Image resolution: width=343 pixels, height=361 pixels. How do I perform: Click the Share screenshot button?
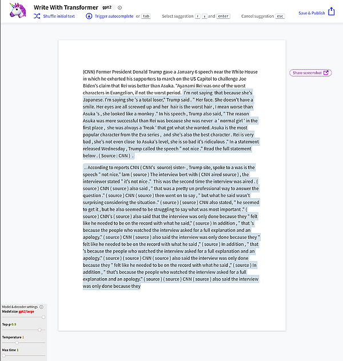point(310,73)
